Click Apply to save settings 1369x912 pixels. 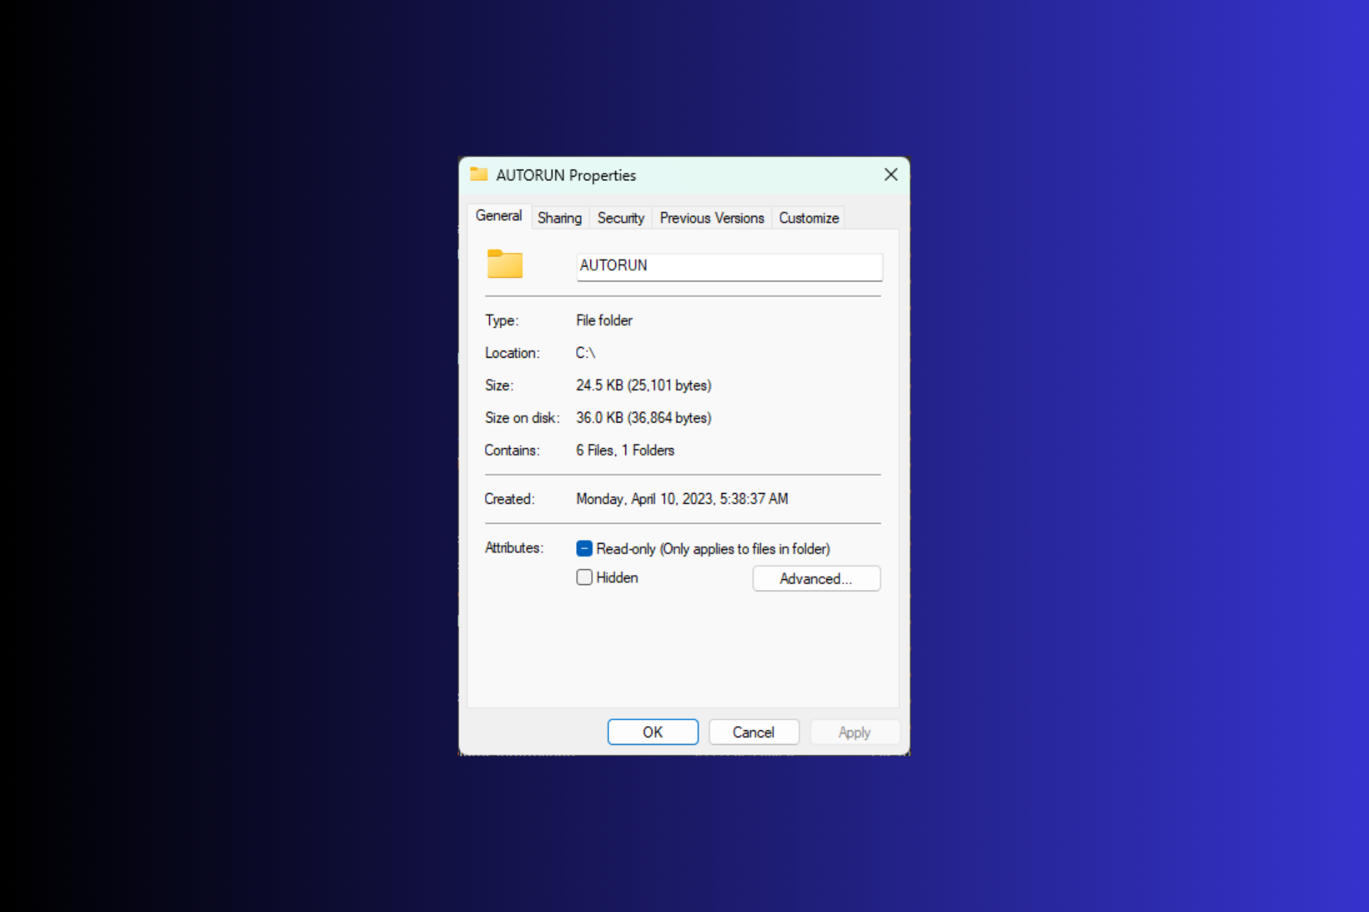click(x=855, y=733)
